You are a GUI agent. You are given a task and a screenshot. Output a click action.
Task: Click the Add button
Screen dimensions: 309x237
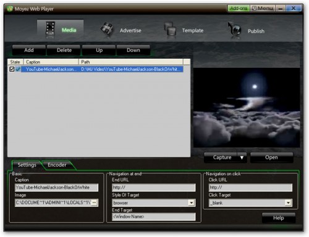click(x=29, y=50)
